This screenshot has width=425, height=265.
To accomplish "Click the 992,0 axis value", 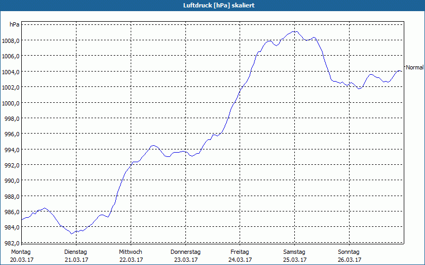I will pyautogui.click(x=12, y=165).
